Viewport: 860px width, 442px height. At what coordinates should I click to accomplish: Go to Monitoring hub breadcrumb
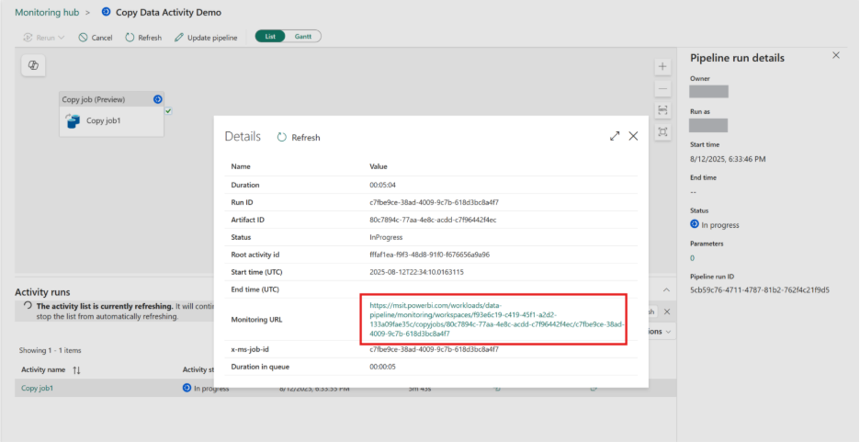click(x=45, y=13)
